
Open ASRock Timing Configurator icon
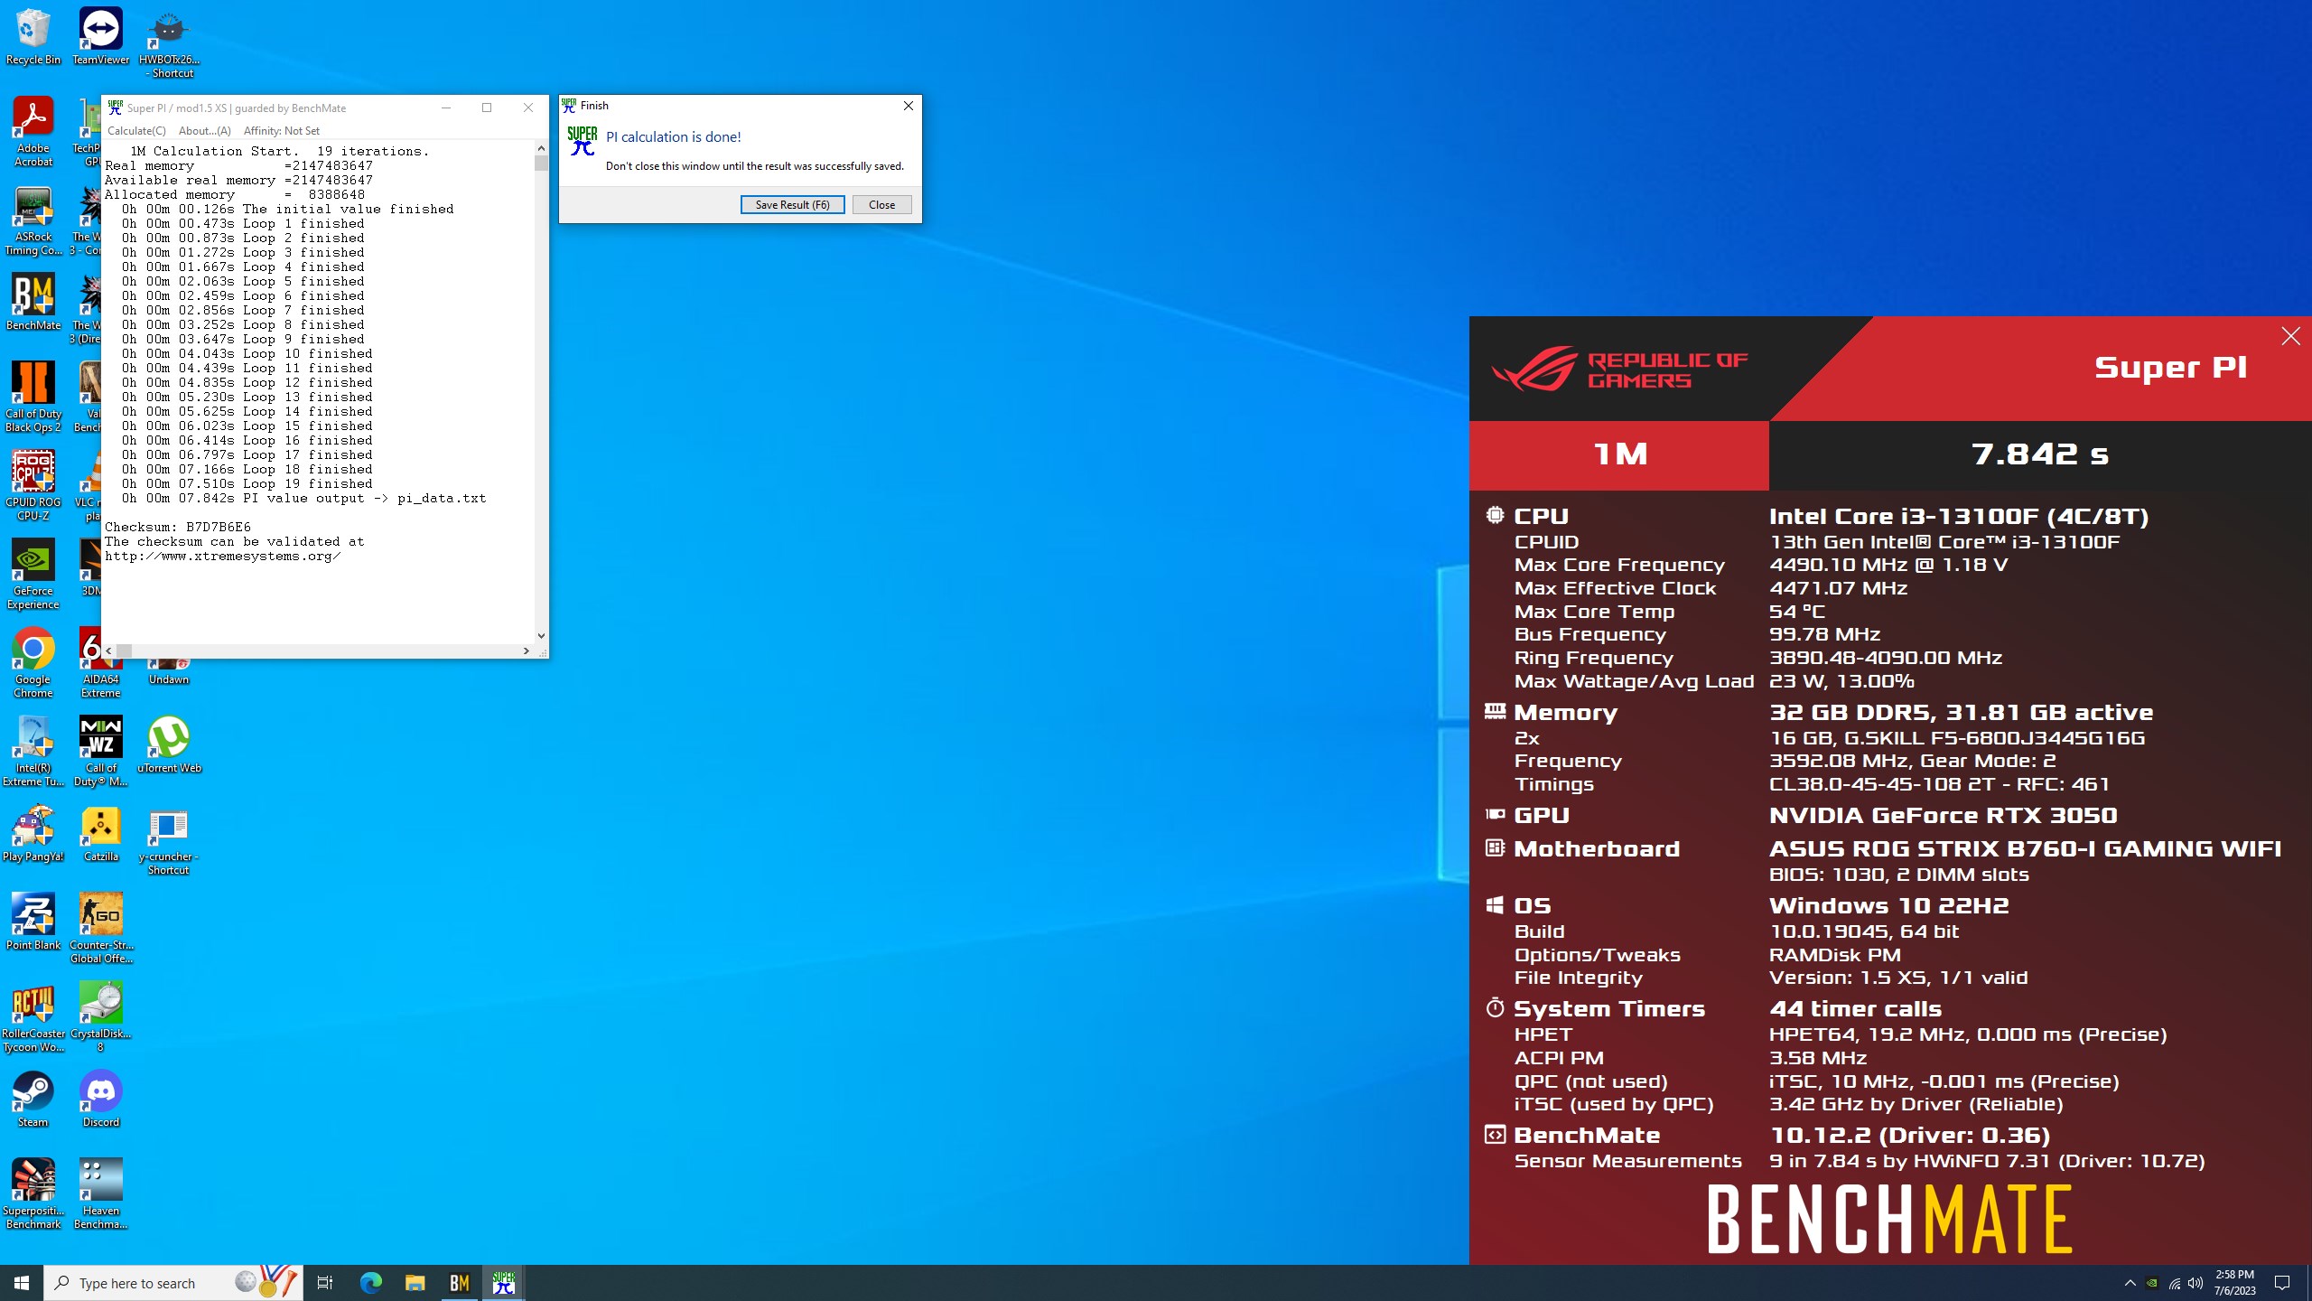(x=33, y=220)
